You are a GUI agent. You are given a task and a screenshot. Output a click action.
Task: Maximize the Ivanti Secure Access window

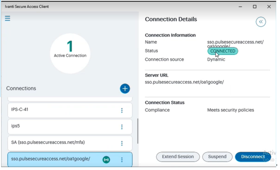(x=255, y=7)
